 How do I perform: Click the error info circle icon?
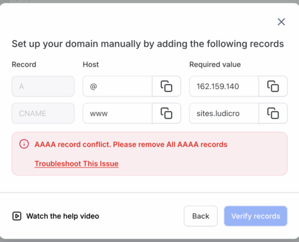coord(24,144)
